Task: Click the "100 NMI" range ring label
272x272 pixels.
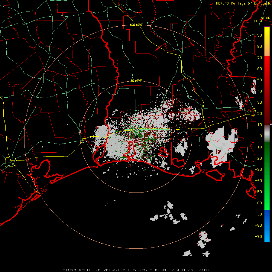Action: tap(136, 25)
